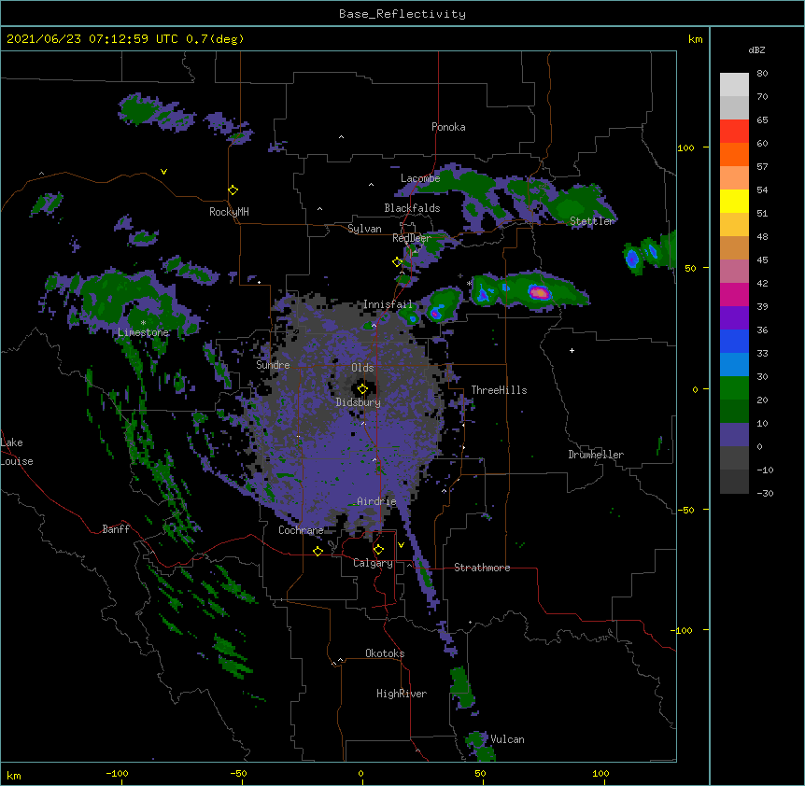Screen dimensions: 805x786
Task: Select the yellow diamond marker below RedDeer
Action: [397, 261]
